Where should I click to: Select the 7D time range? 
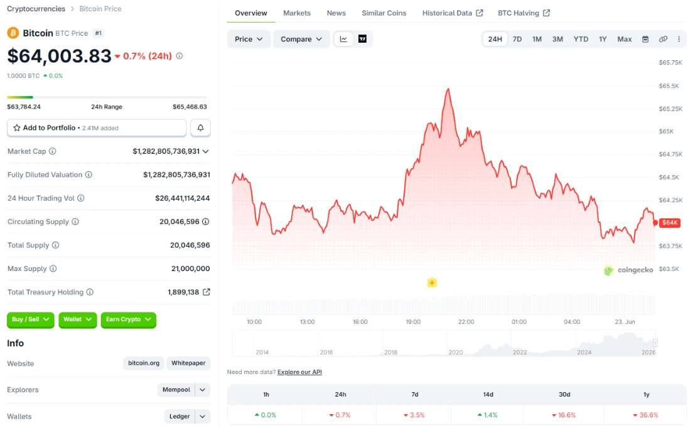[x=517, y=39]
